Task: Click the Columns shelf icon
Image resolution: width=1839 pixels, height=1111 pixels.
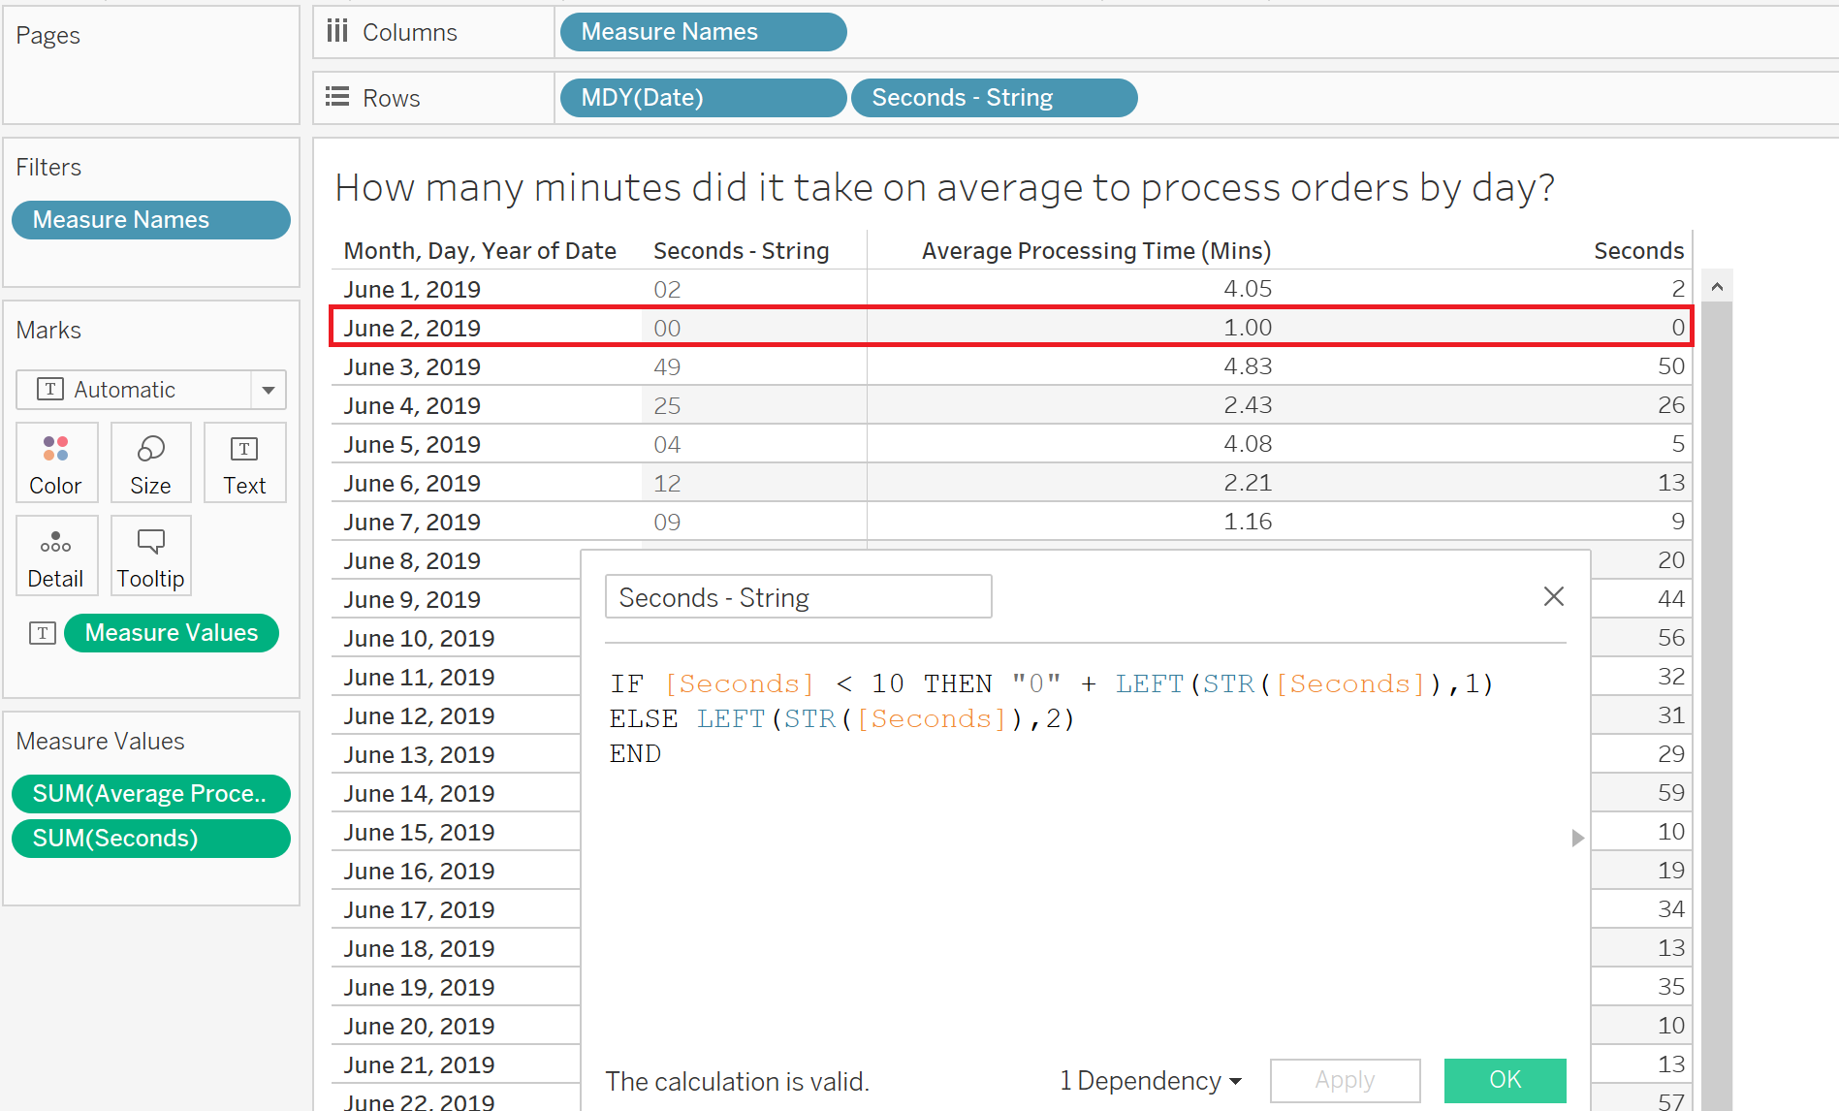Action: coord(337,31)
